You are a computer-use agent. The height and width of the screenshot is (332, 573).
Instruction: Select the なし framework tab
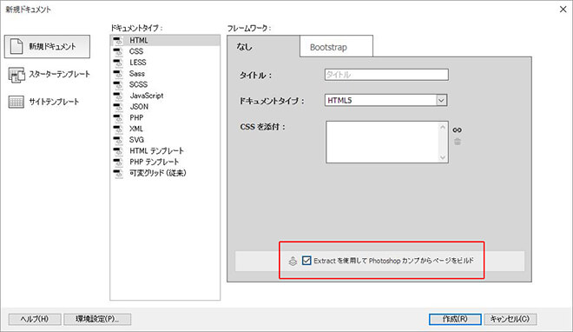[263, 46]
